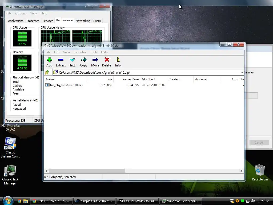Open Task Manager Options menu
The width and height of the screenshot is (273, 205).
[21, 13]
